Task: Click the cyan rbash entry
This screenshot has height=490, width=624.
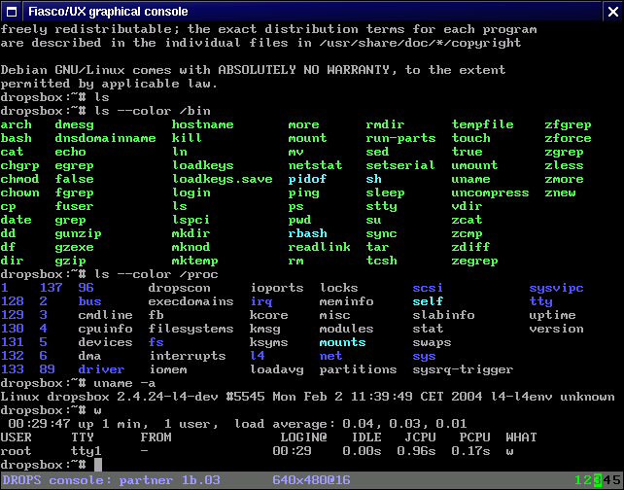Action: 307,233
